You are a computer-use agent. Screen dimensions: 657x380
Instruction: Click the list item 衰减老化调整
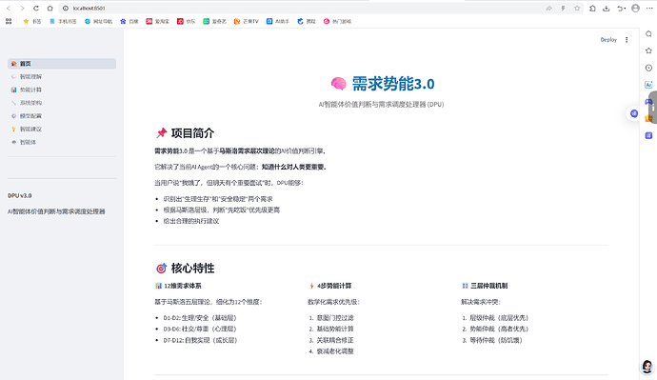click(x=335, y=351)
